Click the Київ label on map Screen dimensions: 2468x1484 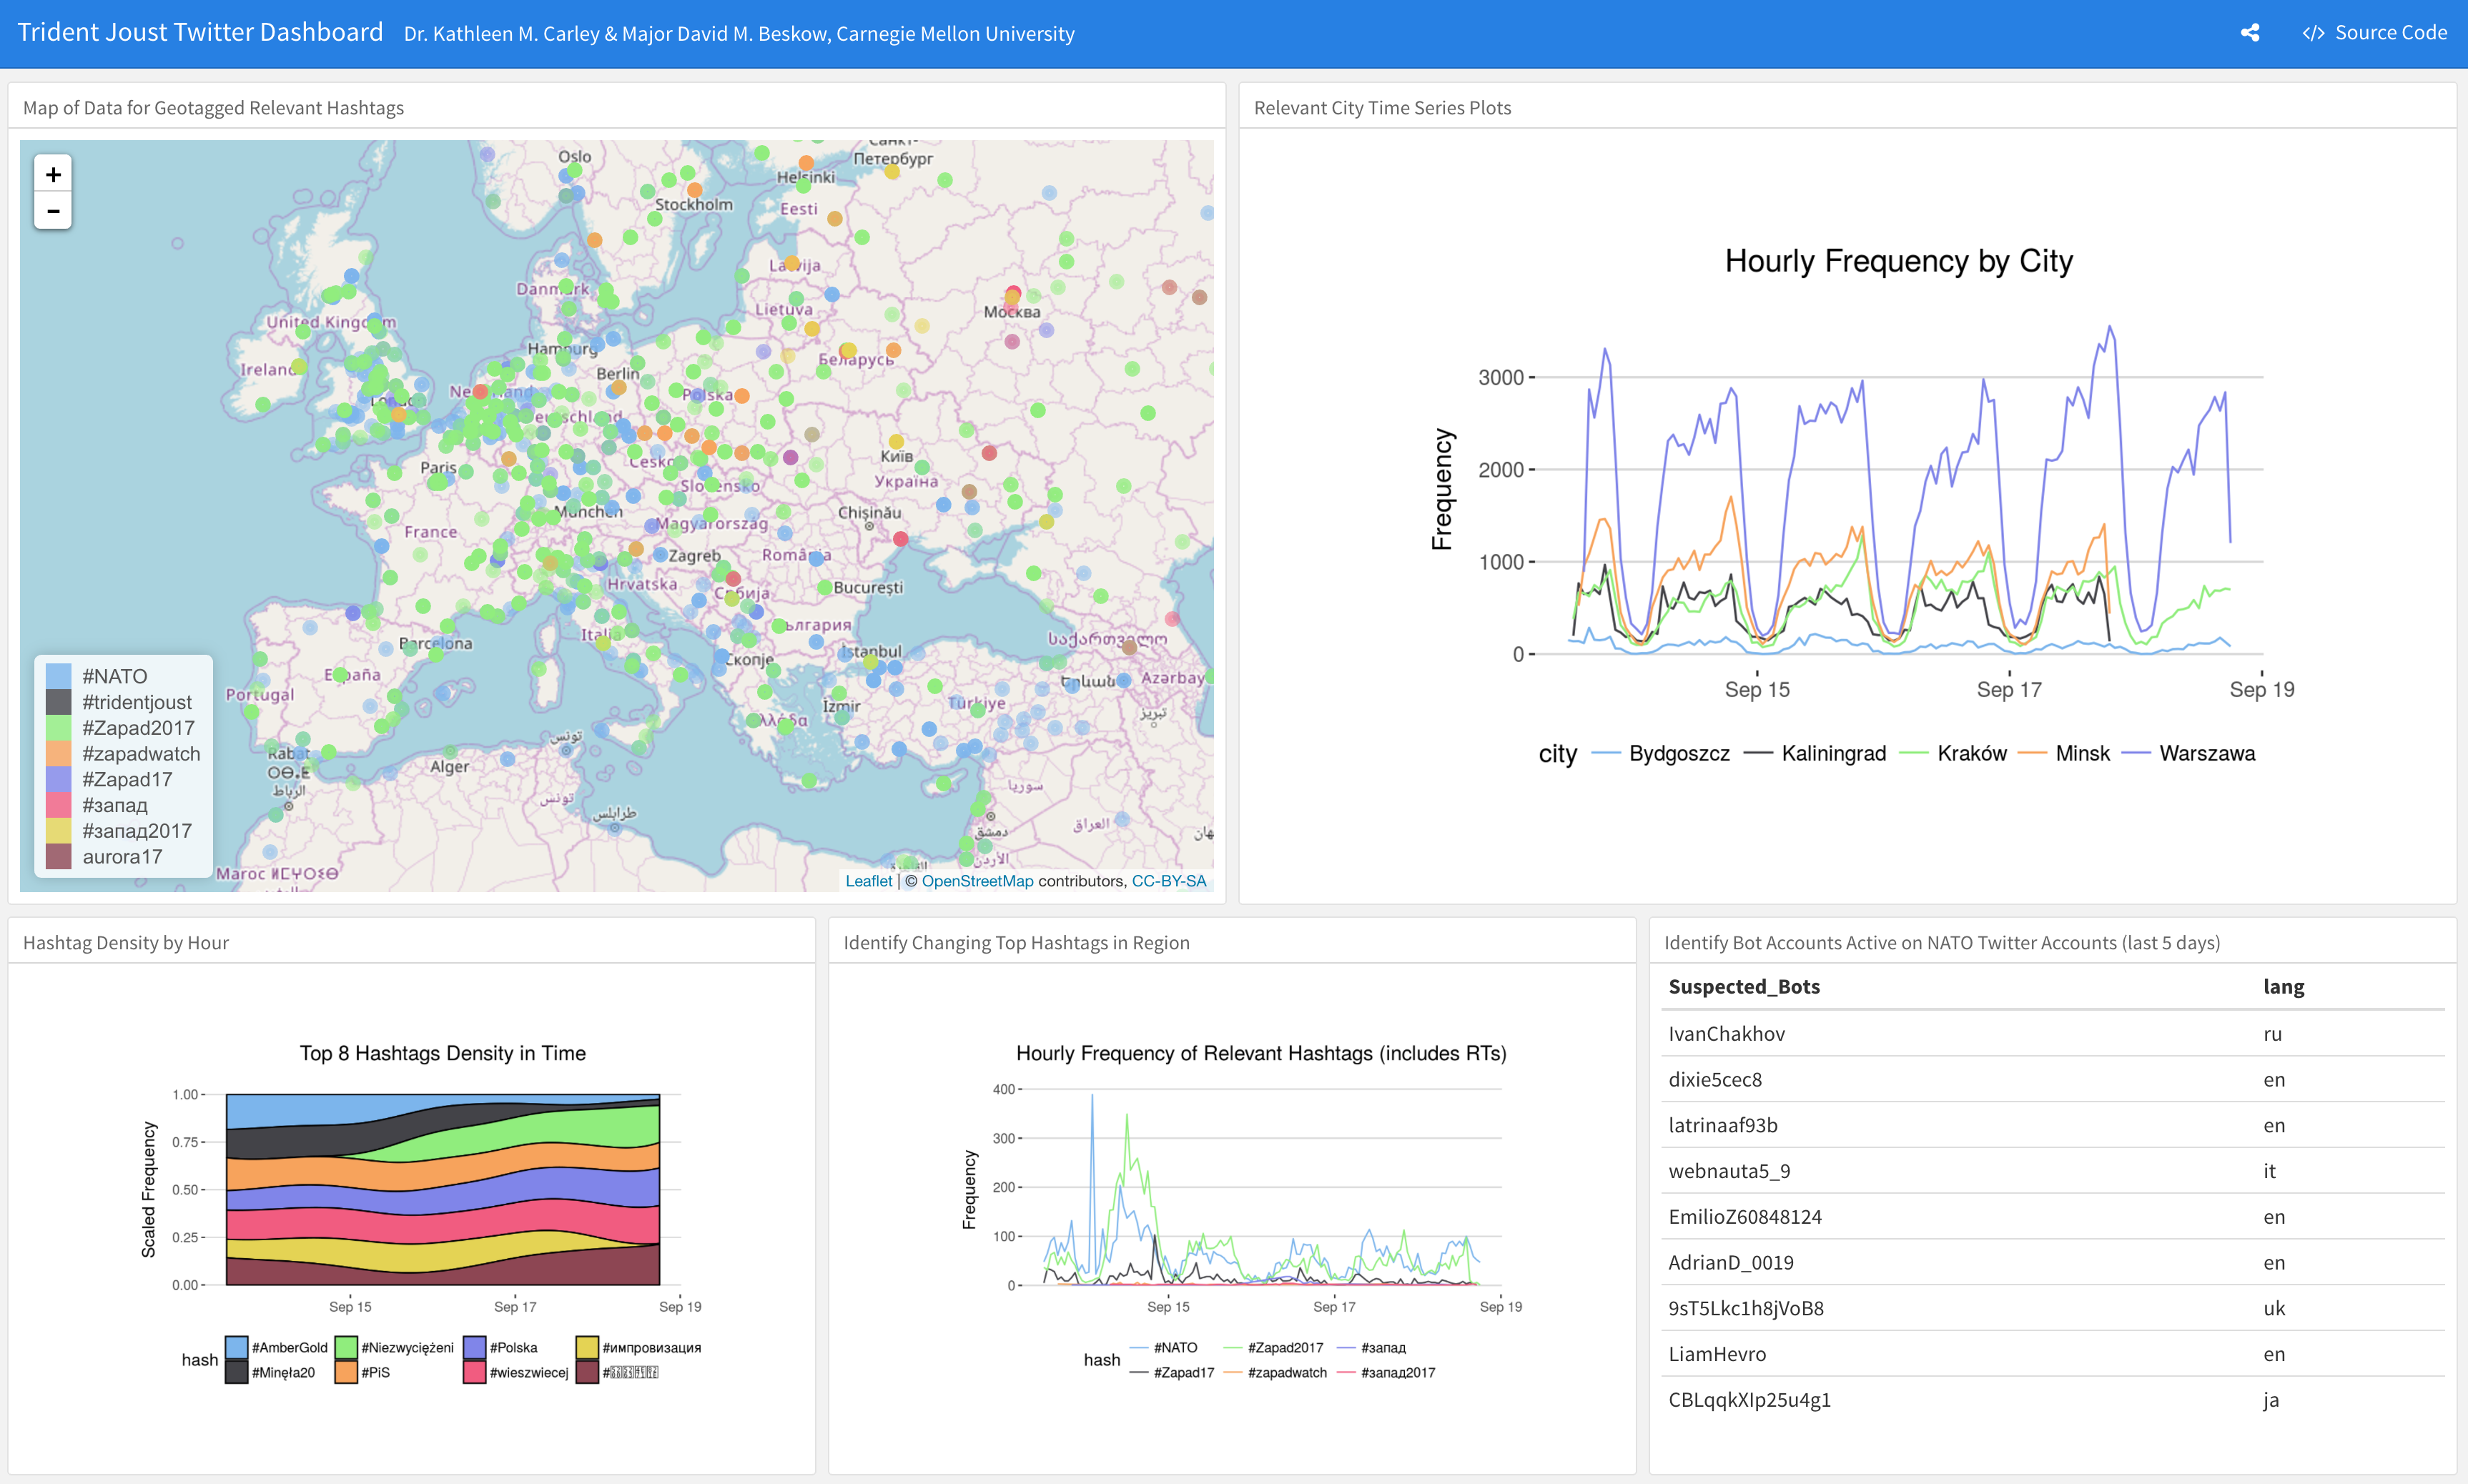tap(896, 456)
